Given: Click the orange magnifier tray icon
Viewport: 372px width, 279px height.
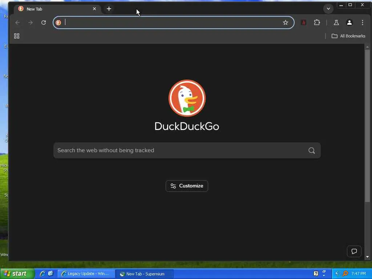Looking at the screenshot, I should pos(345,274).
